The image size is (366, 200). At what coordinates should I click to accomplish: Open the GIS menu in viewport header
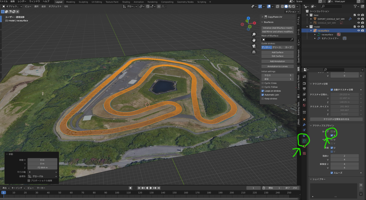click(66, 6)
